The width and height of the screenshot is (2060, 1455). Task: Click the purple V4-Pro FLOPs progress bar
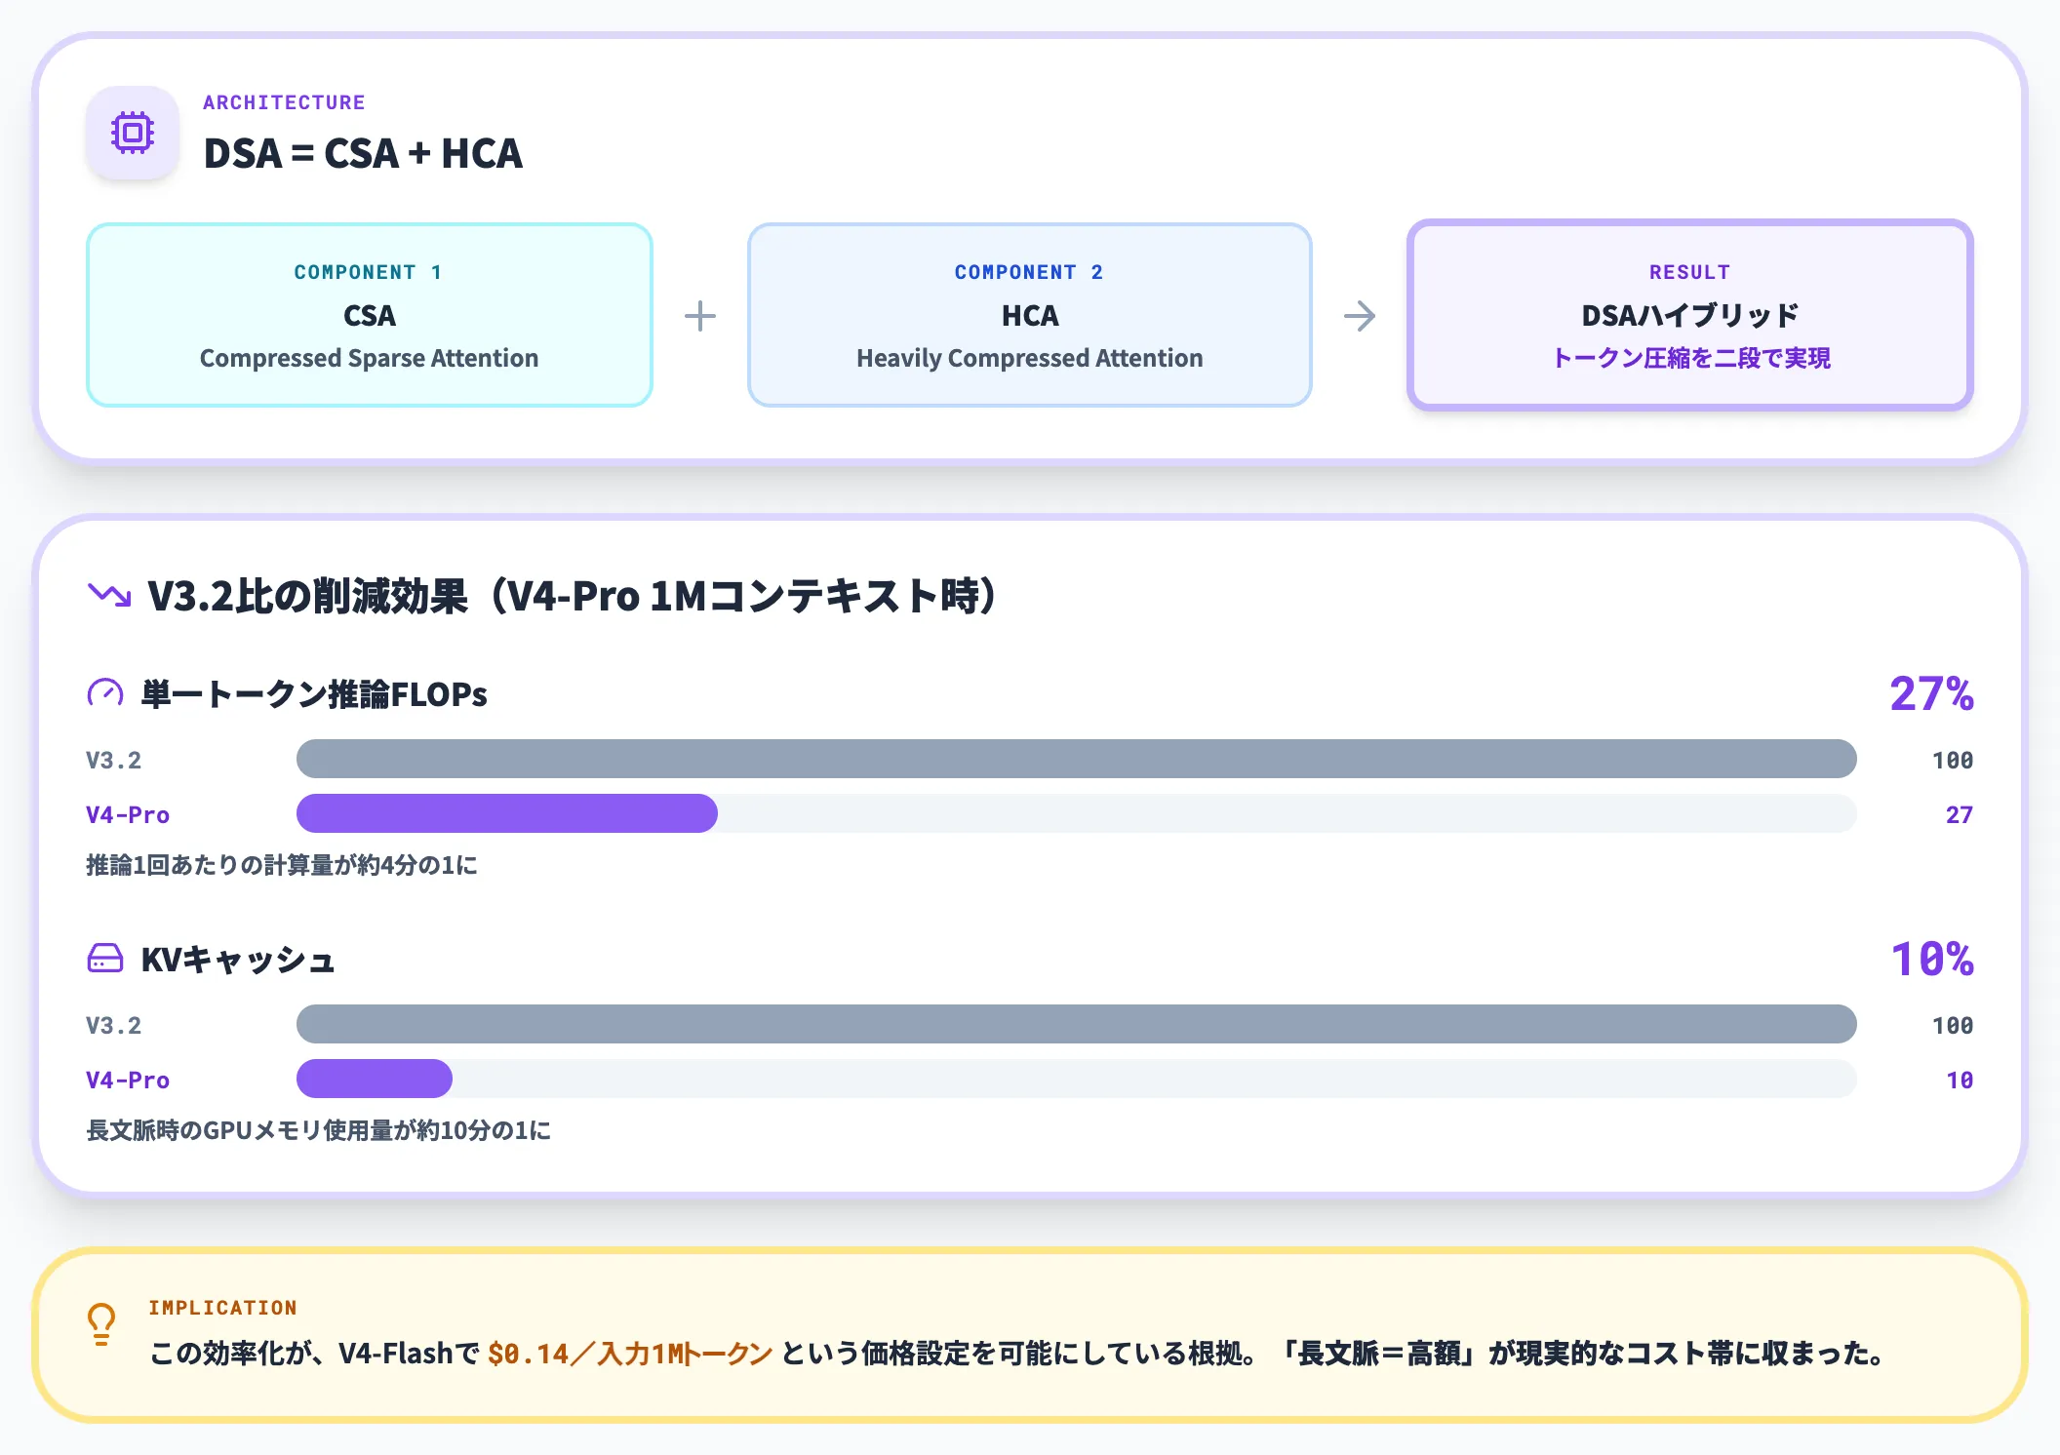[506, 813]
